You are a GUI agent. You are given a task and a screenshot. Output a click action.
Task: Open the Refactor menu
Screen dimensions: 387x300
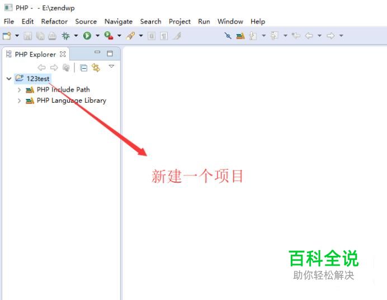click(54, 21)
